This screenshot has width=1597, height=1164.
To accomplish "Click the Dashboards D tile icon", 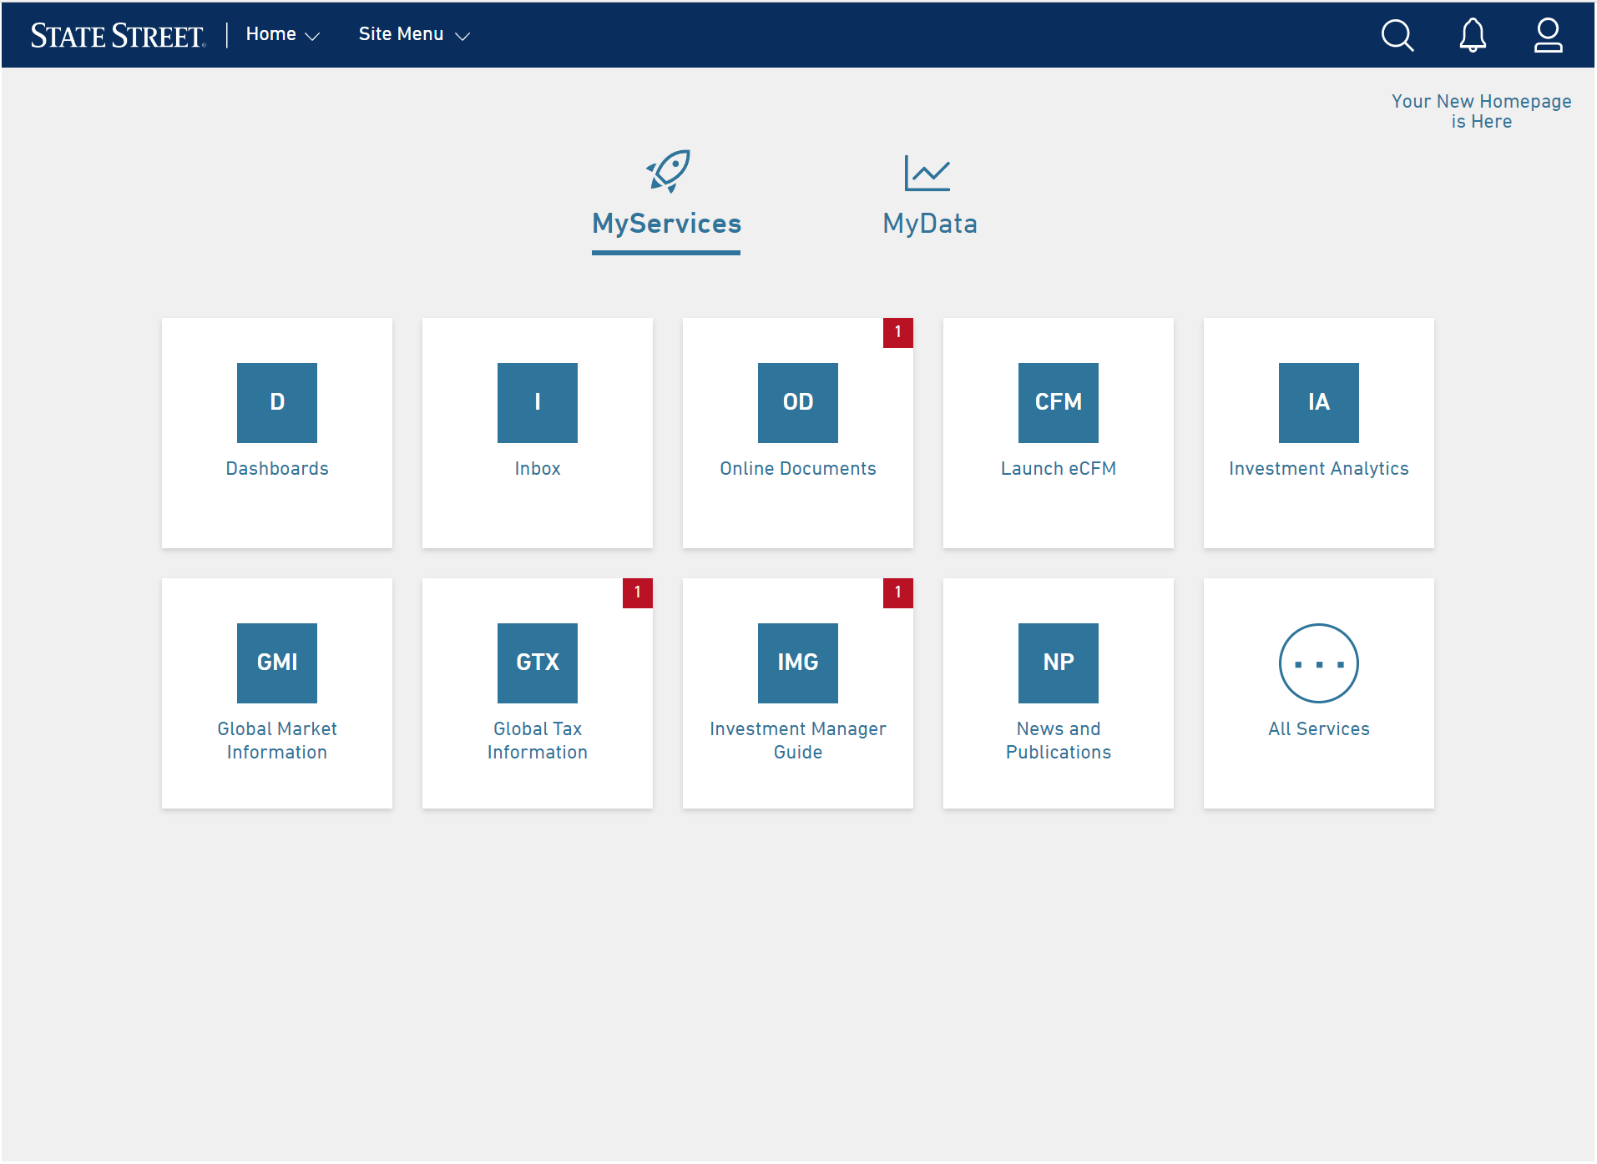I will (x=277, y=403).
